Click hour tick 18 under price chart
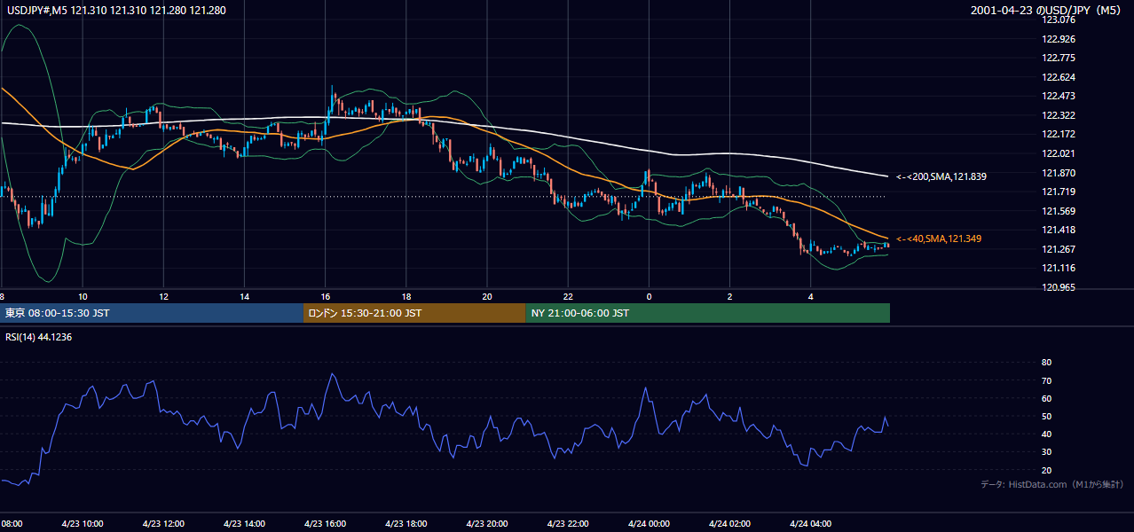 406,295
